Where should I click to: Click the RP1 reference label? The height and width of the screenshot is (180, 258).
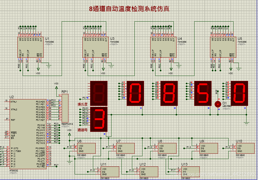click(65, 92)
